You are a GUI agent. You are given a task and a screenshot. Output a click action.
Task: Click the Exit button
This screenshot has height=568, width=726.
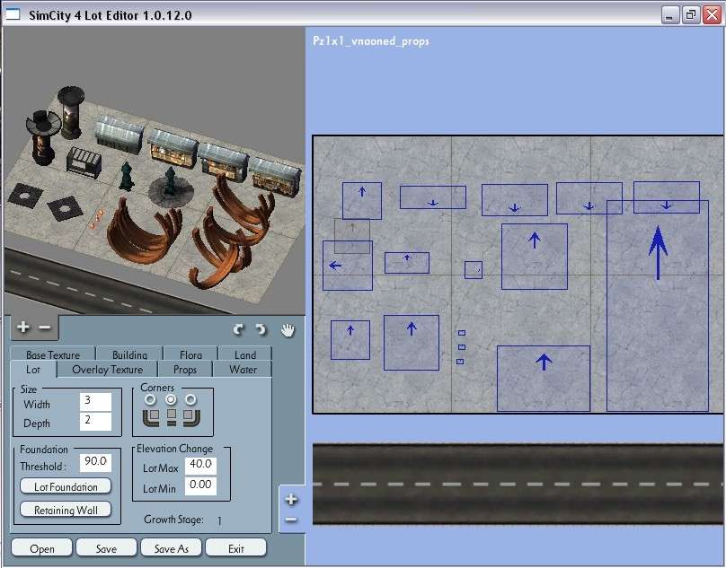(235, 548)
